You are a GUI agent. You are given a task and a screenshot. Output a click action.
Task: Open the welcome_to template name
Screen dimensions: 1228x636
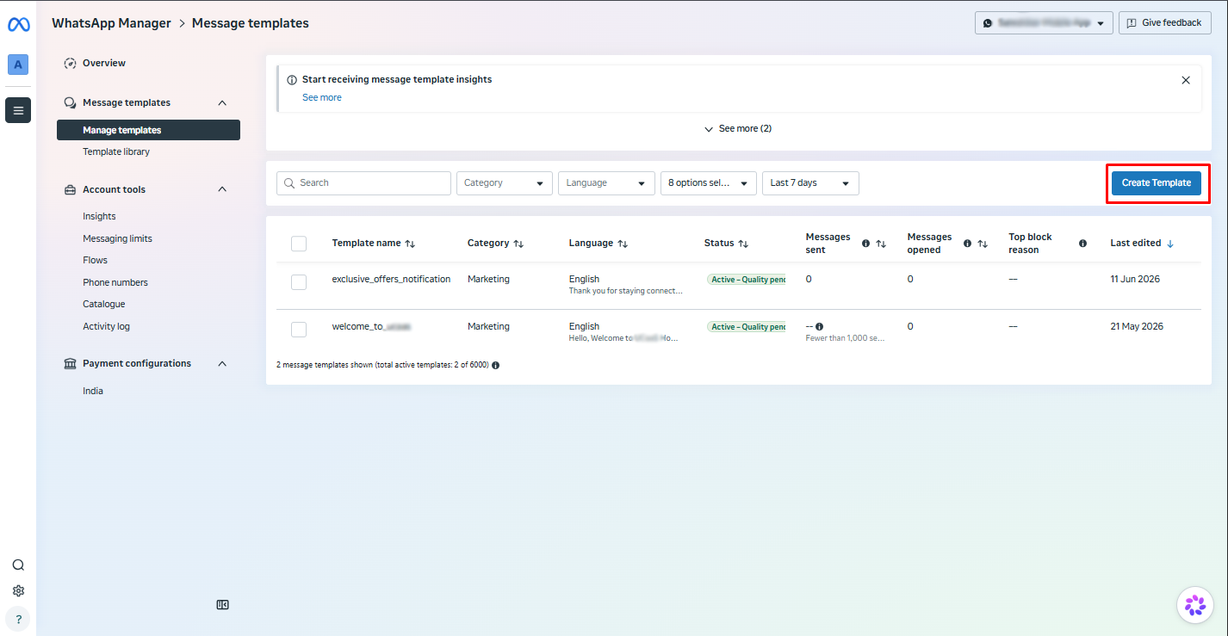click(372, 326)
